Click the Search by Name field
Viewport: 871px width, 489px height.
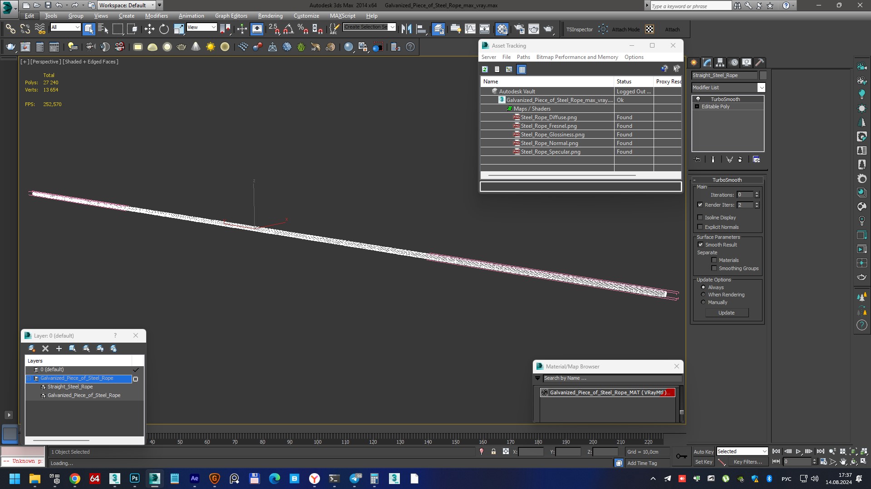(612, 378)
